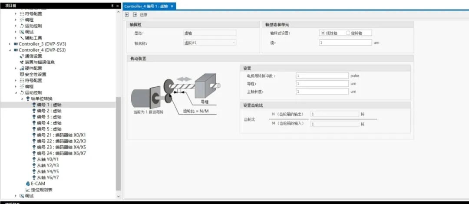Click the E-CAM icon
Image resolution: width=469 pixels, height=204 pixels.
click(28, 184)
